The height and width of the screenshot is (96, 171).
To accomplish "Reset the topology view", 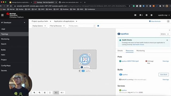I will click(x=50, y=93).
